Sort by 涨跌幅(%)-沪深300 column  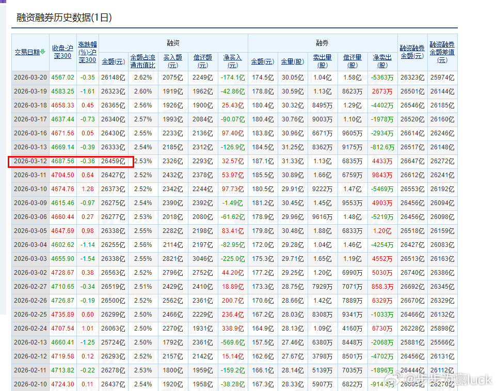click(x=87, y=52)
